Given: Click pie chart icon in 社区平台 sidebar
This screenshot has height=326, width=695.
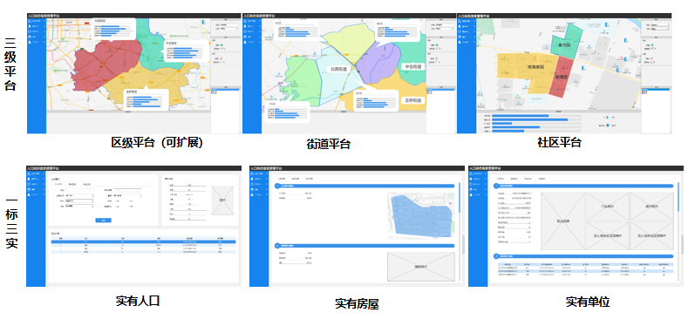Looking at the screenshot, I should [460, 37].
